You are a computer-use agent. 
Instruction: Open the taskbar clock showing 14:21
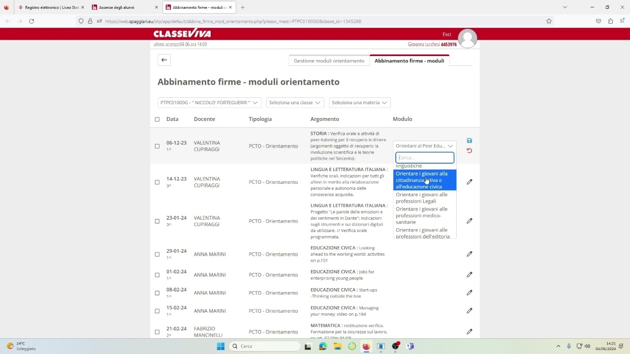[605, 346]
